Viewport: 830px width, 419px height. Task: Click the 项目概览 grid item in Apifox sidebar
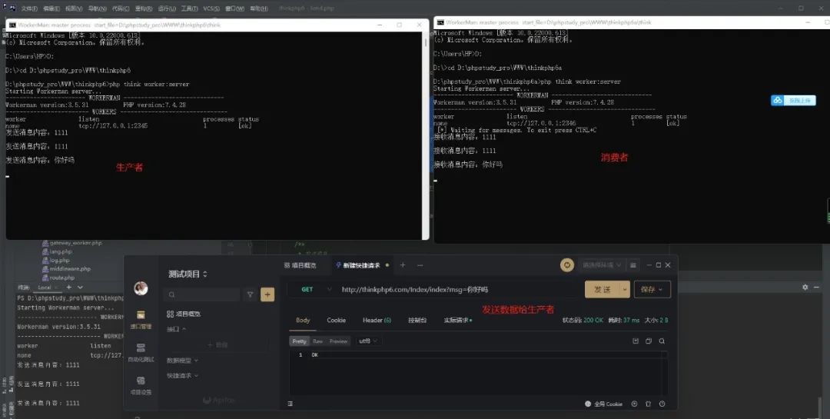click(184, 314)
